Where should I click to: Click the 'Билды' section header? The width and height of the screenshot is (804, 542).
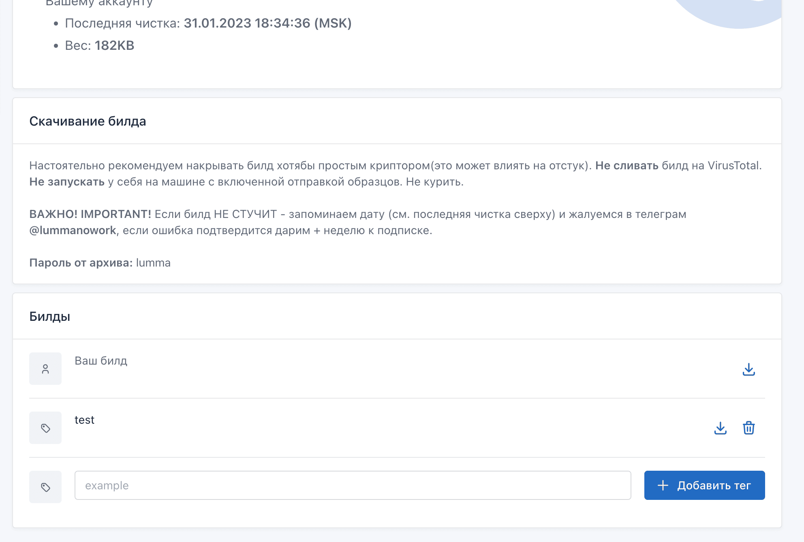[50, 316]
